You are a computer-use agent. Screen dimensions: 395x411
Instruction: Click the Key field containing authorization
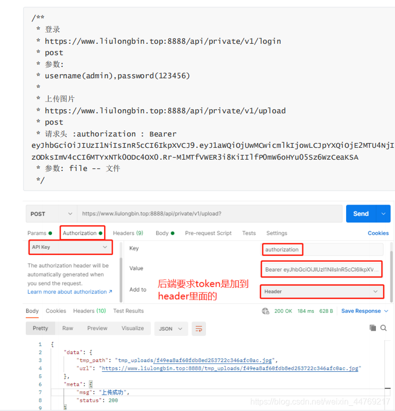[323, 249]
